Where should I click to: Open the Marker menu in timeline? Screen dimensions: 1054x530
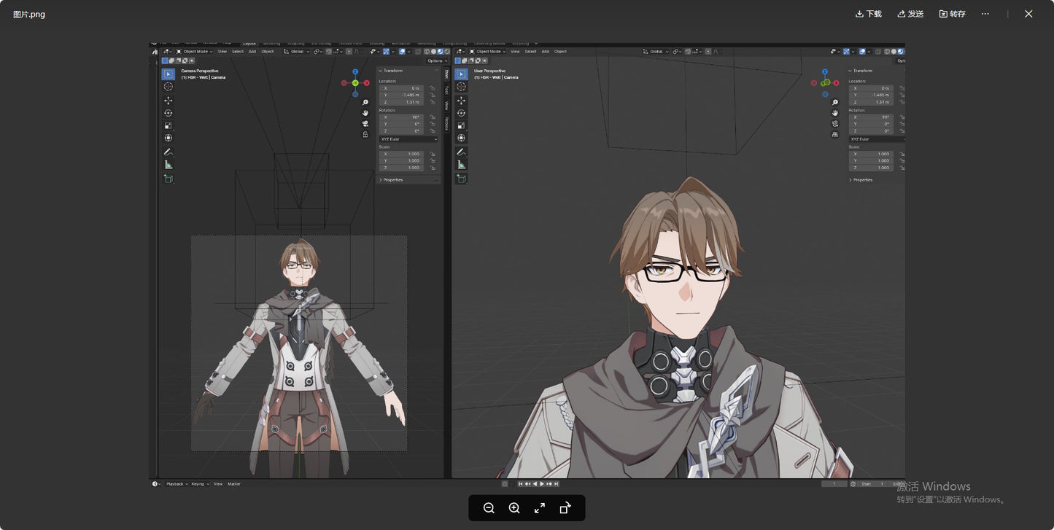(234, 484)
